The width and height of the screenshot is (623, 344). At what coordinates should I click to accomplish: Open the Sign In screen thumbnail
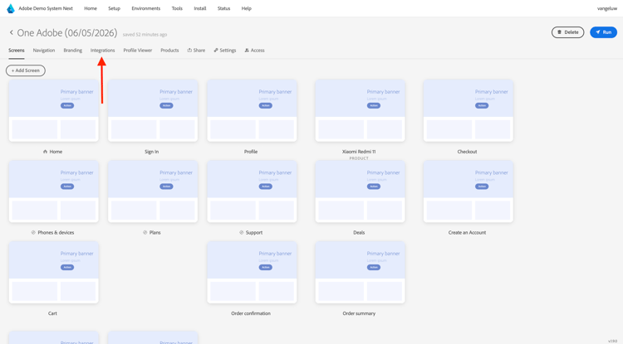click(153, 110)
